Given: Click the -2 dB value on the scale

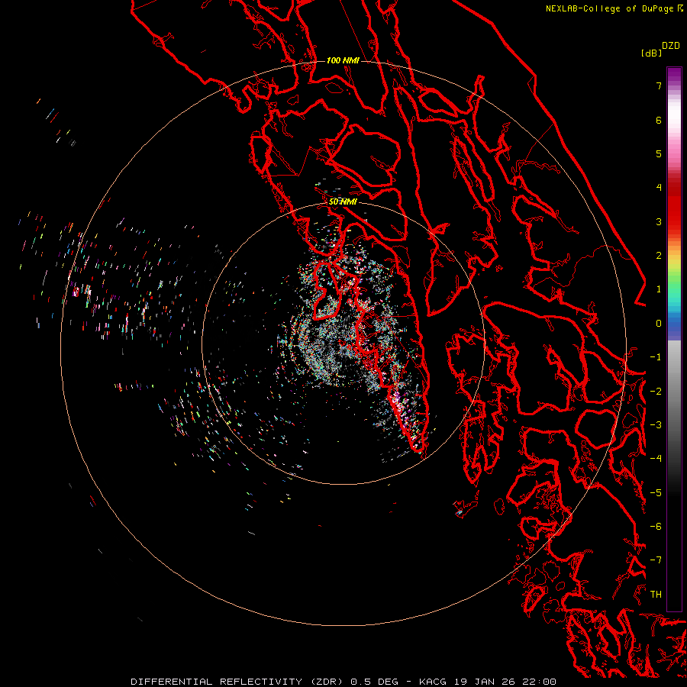Looking at the screenshot, I should 656,392.
